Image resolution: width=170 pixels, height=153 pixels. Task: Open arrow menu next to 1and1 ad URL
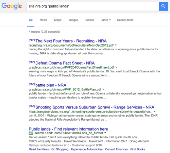(105, 133)
